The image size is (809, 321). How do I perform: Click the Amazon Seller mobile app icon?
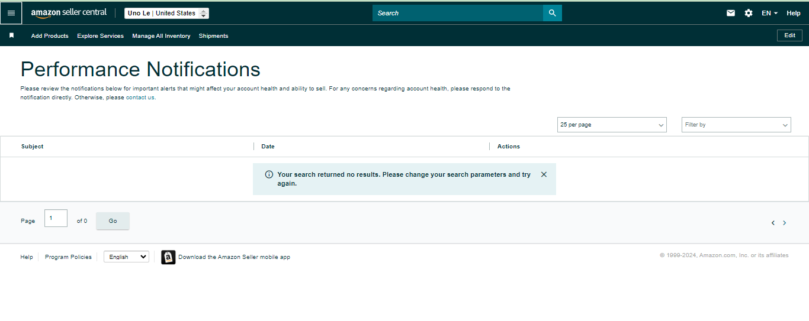coord(168,257)
